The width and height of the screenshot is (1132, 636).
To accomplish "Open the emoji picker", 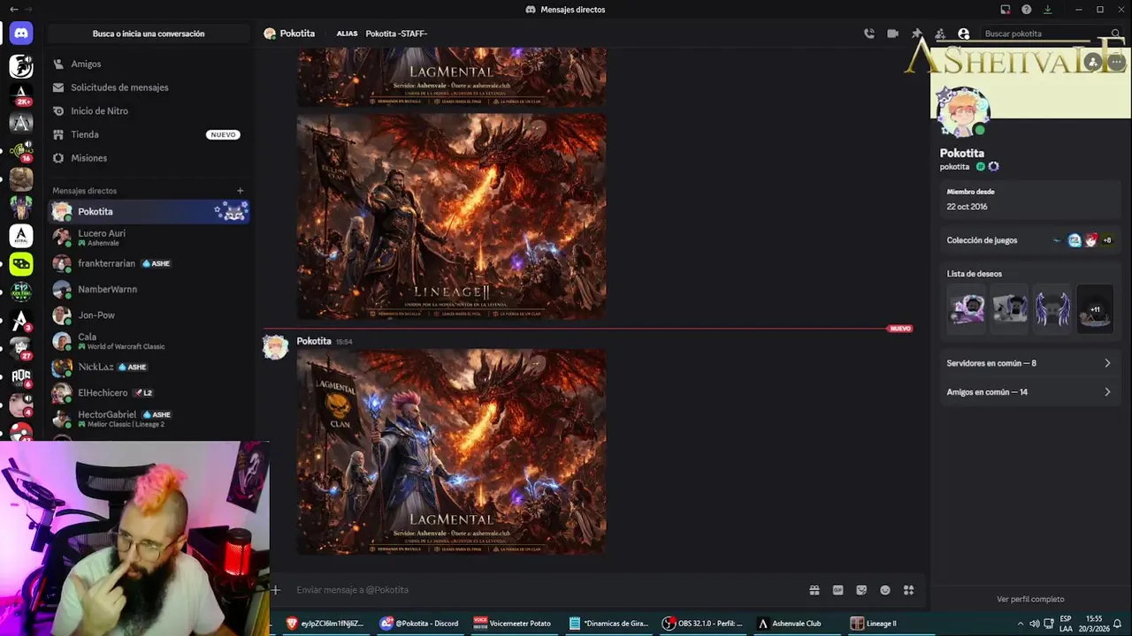I will pos(885,590).
